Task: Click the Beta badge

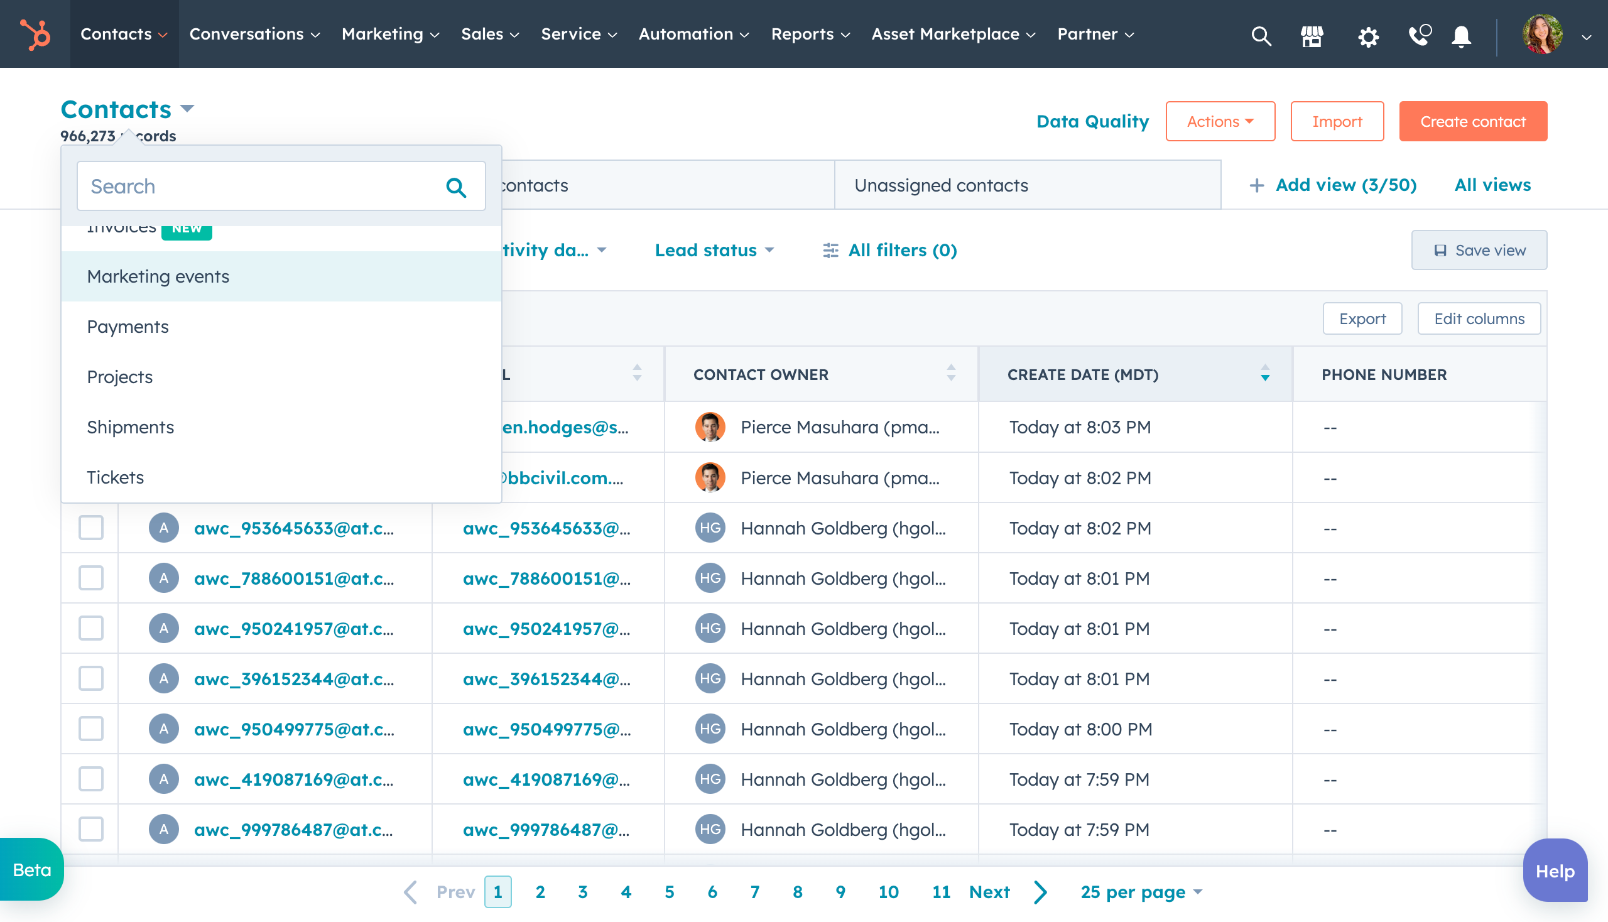Action: (31, 869)
